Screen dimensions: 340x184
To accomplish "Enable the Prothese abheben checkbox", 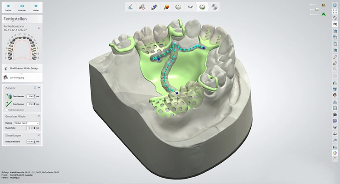I will [5, 109].
